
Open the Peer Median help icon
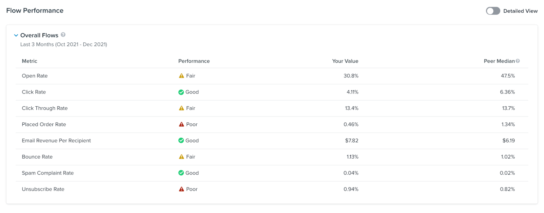click(518, 61)
